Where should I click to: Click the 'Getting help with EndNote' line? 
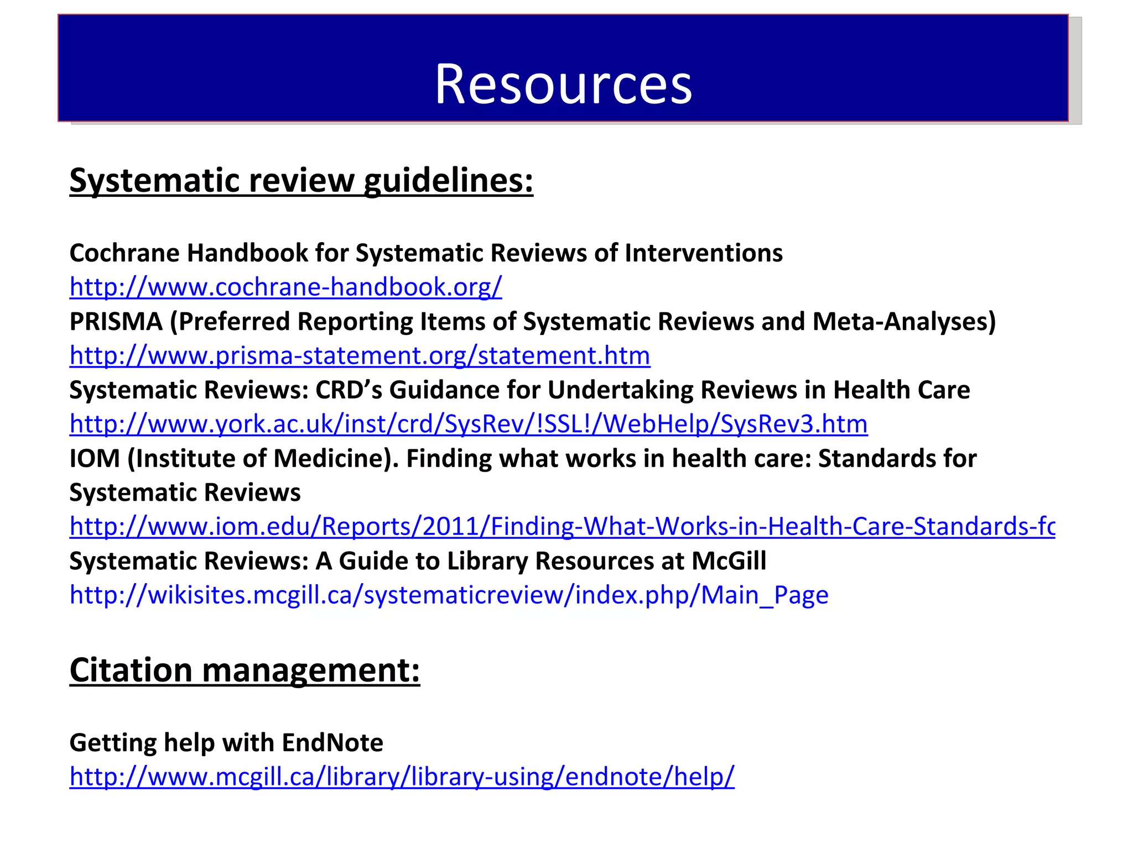(x=226, y=743)
